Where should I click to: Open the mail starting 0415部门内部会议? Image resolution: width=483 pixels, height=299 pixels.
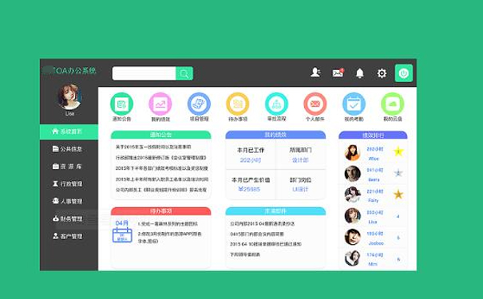click(x=257, y=234)
